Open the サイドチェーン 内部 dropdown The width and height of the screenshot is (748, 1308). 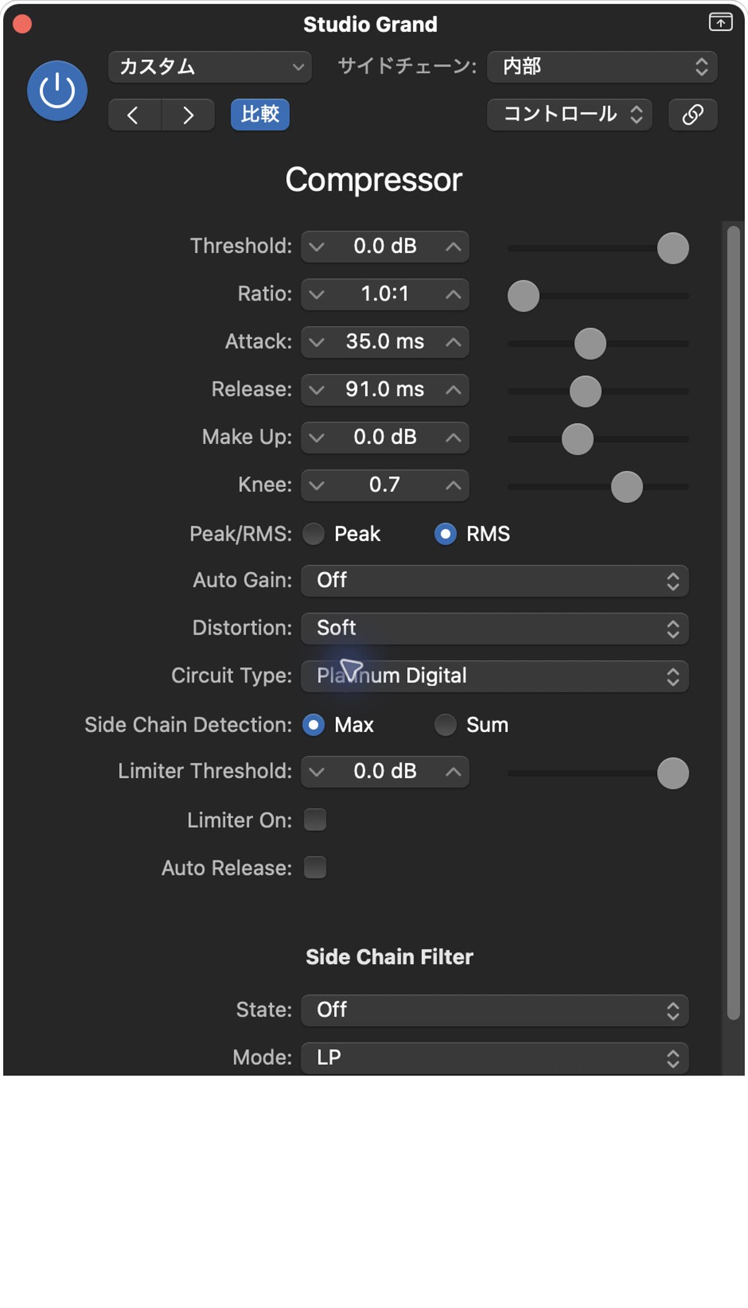602,67
